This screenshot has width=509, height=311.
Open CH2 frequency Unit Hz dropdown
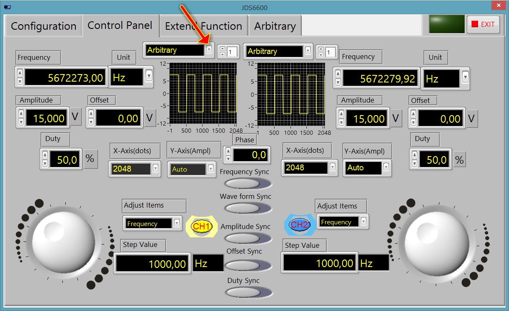[x=465, y=77]
